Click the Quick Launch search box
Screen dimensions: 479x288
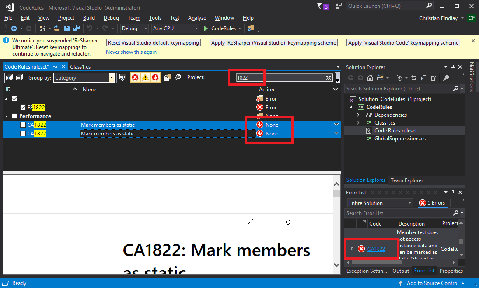pos(390,6)
